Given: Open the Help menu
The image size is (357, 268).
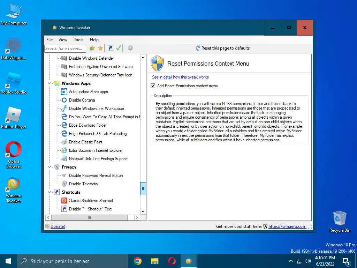Looking at the screenshot, I should (x=94, y=40).
